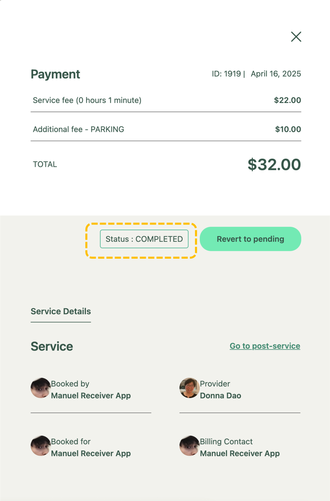This screenshot has height=501, width=330.
Task: Click the Booked for name Manuel Receiver App
Action: 91,454
